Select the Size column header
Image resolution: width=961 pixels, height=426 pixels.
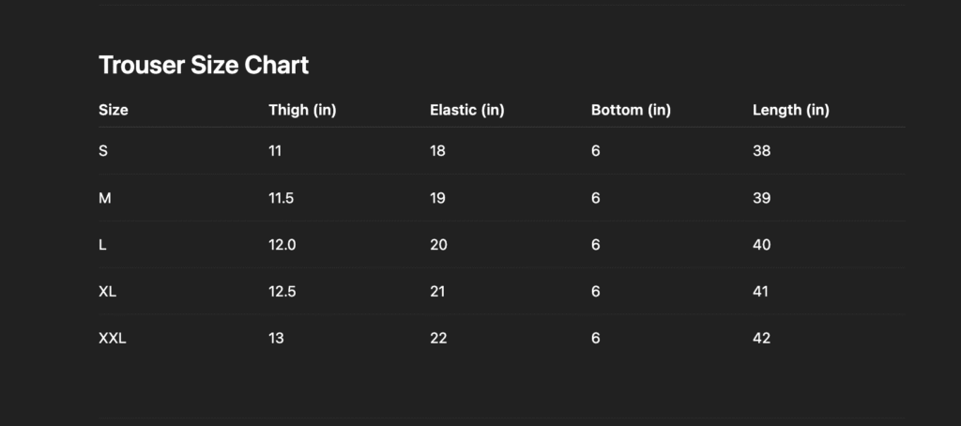[114, 110]
